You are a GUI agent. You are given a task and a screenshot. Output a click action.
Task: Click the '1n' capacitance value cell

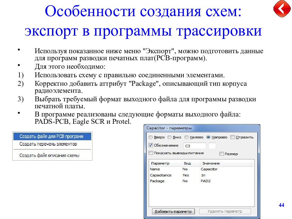[x=203, y=175]
